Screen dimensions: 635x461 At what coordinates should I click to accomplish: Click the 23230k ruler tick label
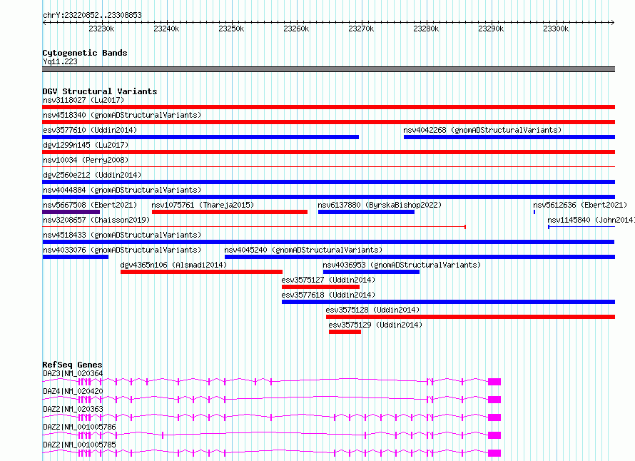pos(101,29)
